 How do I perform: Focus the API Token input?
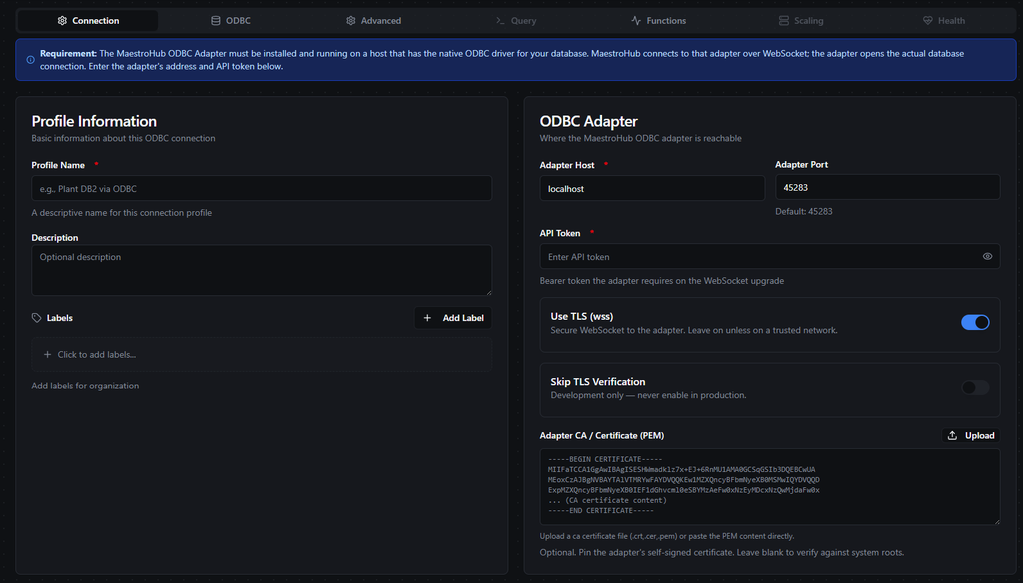click(x=770, y=256)
